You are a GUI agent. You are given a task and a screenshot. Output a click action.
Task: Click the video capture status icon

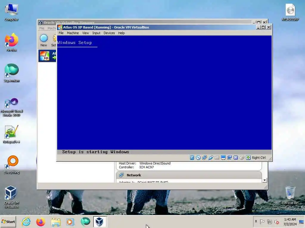pyautogui.click(x=229, y=158)
